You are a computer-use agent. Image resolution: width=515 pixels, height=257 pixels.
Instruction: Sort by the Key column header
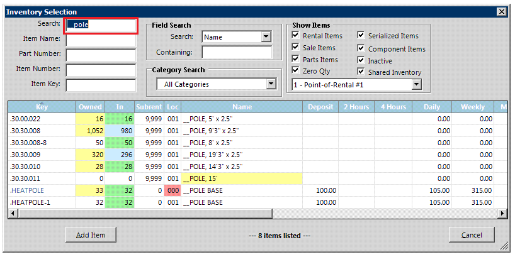coord(42,107)
